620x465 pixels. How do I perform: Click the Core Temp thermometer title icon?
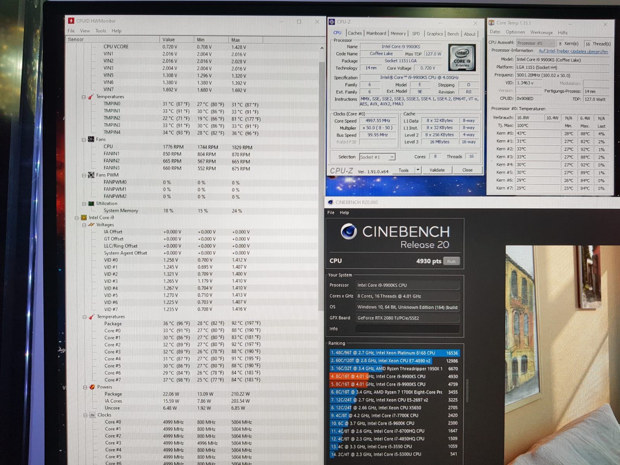point(492,23)
